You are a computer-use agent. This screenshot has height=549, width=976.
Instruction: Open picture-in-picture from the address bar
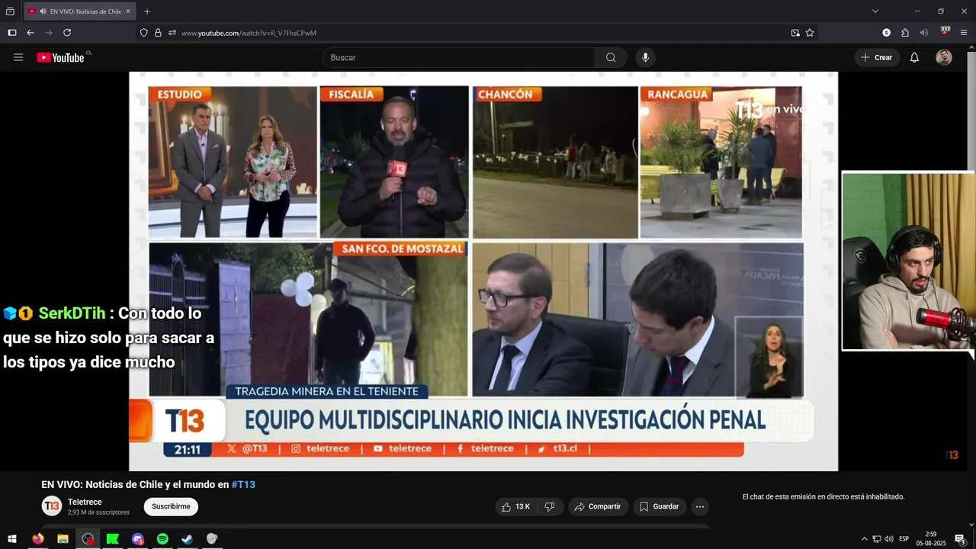(795, 33)
